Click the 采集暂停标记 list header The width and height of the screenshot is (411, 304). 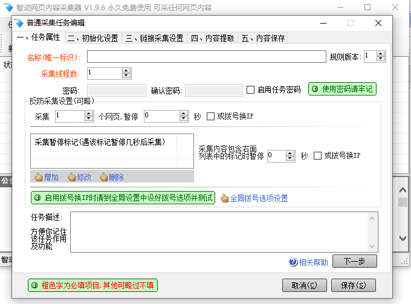[104, 142]
